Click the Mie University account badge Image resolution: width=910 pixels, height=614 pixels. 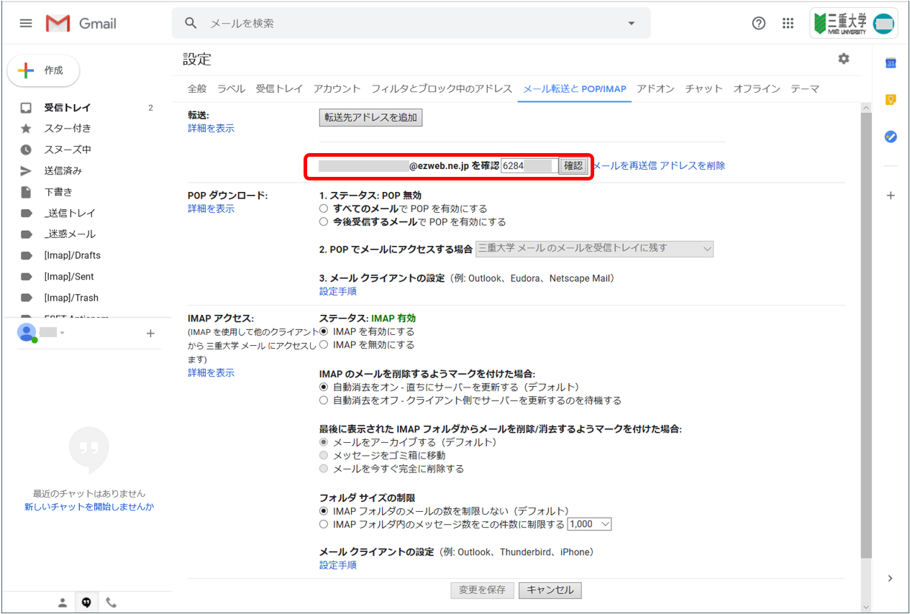click(853, 23)
